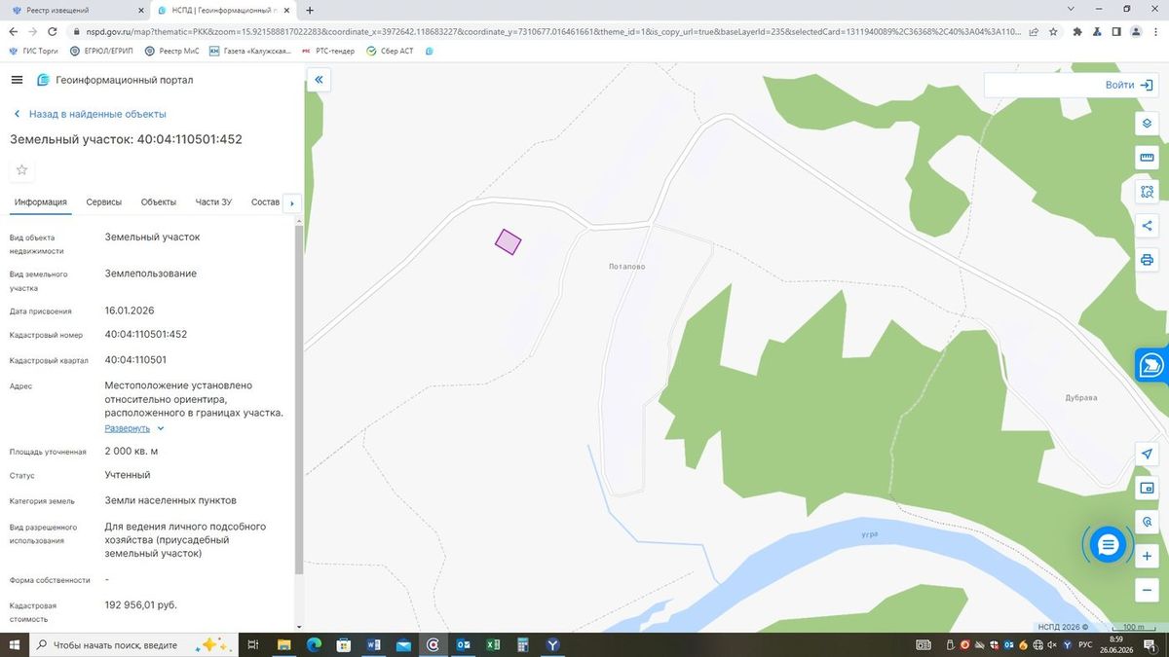Open the Газета «Калужская... bookmark
The height and width of the screenshot is (657, 1169).
point(250,51)
